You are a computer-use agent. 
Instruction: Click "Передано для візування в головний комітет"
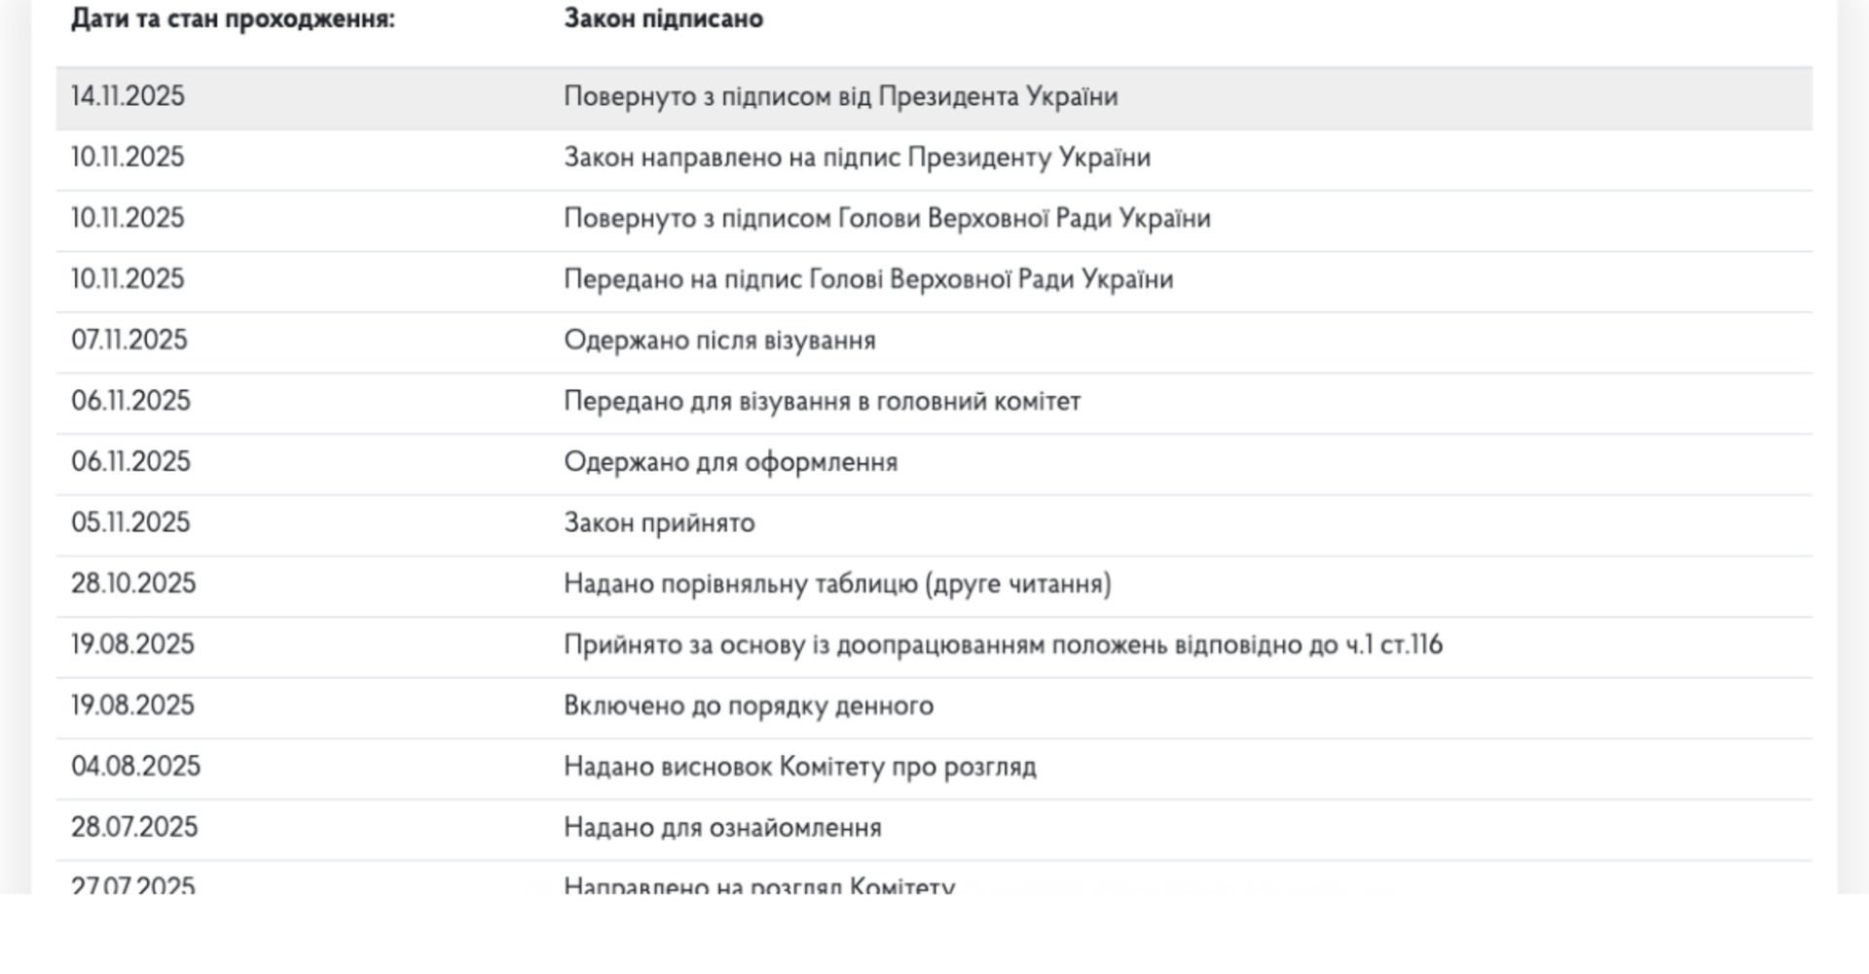(822, 402)
